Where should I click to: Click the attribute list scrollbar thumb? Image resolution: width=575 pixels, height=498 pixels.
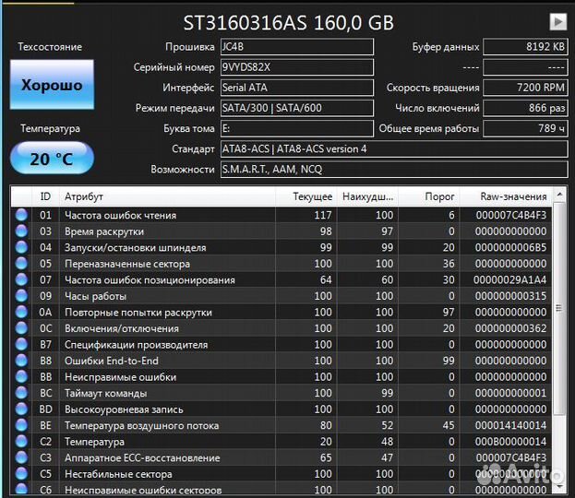559,308
